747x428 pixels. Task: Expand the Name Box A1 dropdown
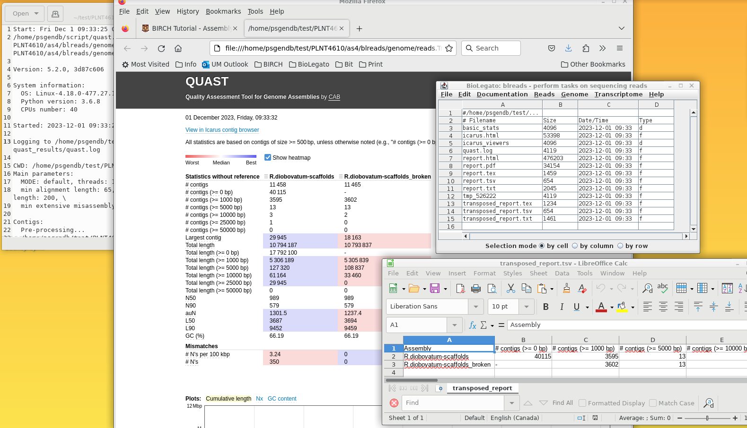pyautogui.click(x=454, y=325)
